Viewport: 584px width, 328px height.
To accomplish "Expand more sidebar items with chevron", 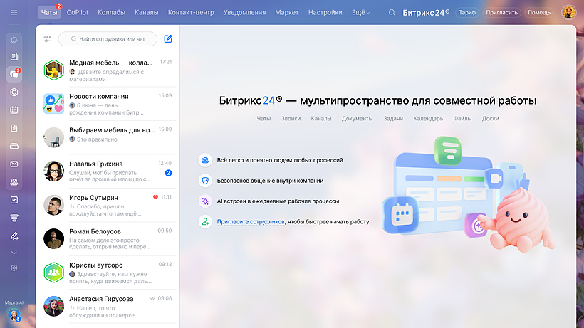I will click(x=14, y=252).
